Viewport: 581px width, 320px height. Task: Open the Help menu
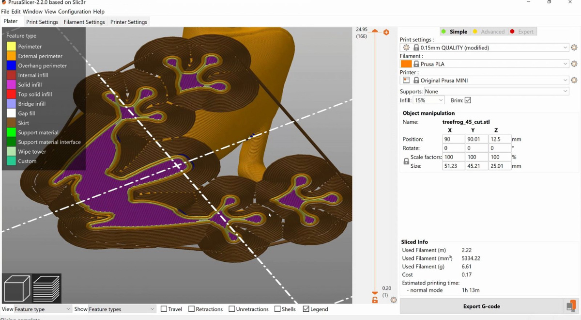click(99, 11)
